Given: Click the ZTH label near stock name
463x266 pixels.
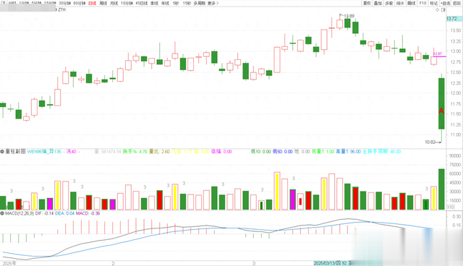Looking at the screenshot, I should [x=61, y=9].
